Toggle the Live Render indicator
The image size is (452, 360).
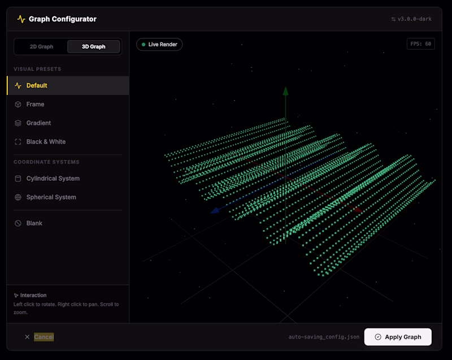pos(159,44)
